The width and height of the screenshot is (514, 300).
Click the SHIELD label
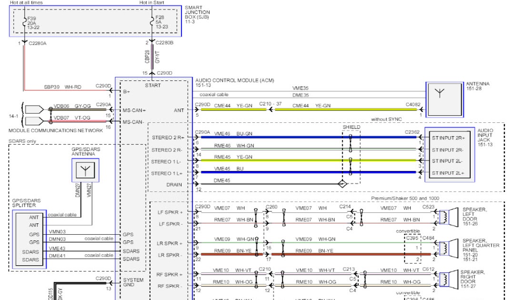[352, 127]
